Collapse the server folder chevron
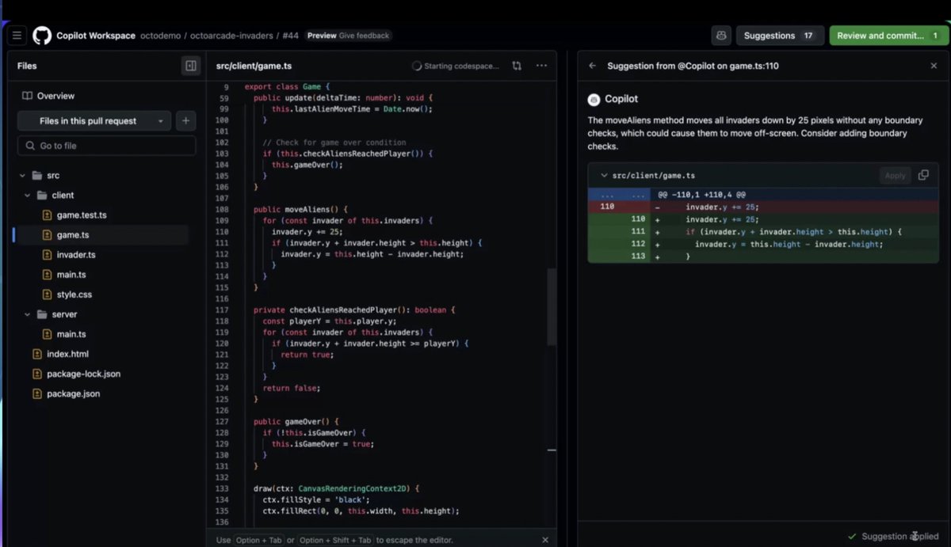The image size is (951, 547). coord(28,314)
